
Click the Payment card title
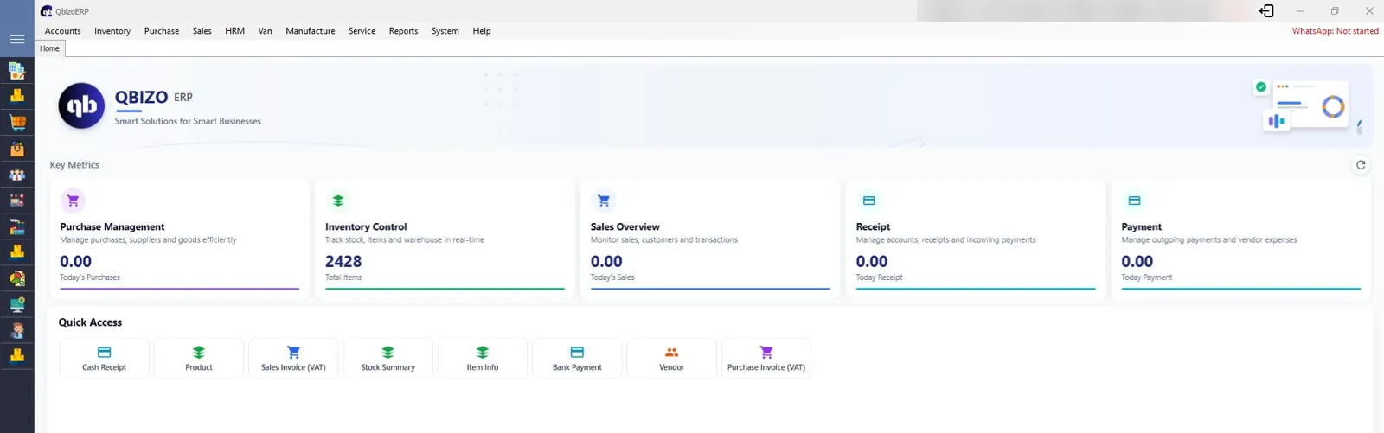tap(1142, 227)
